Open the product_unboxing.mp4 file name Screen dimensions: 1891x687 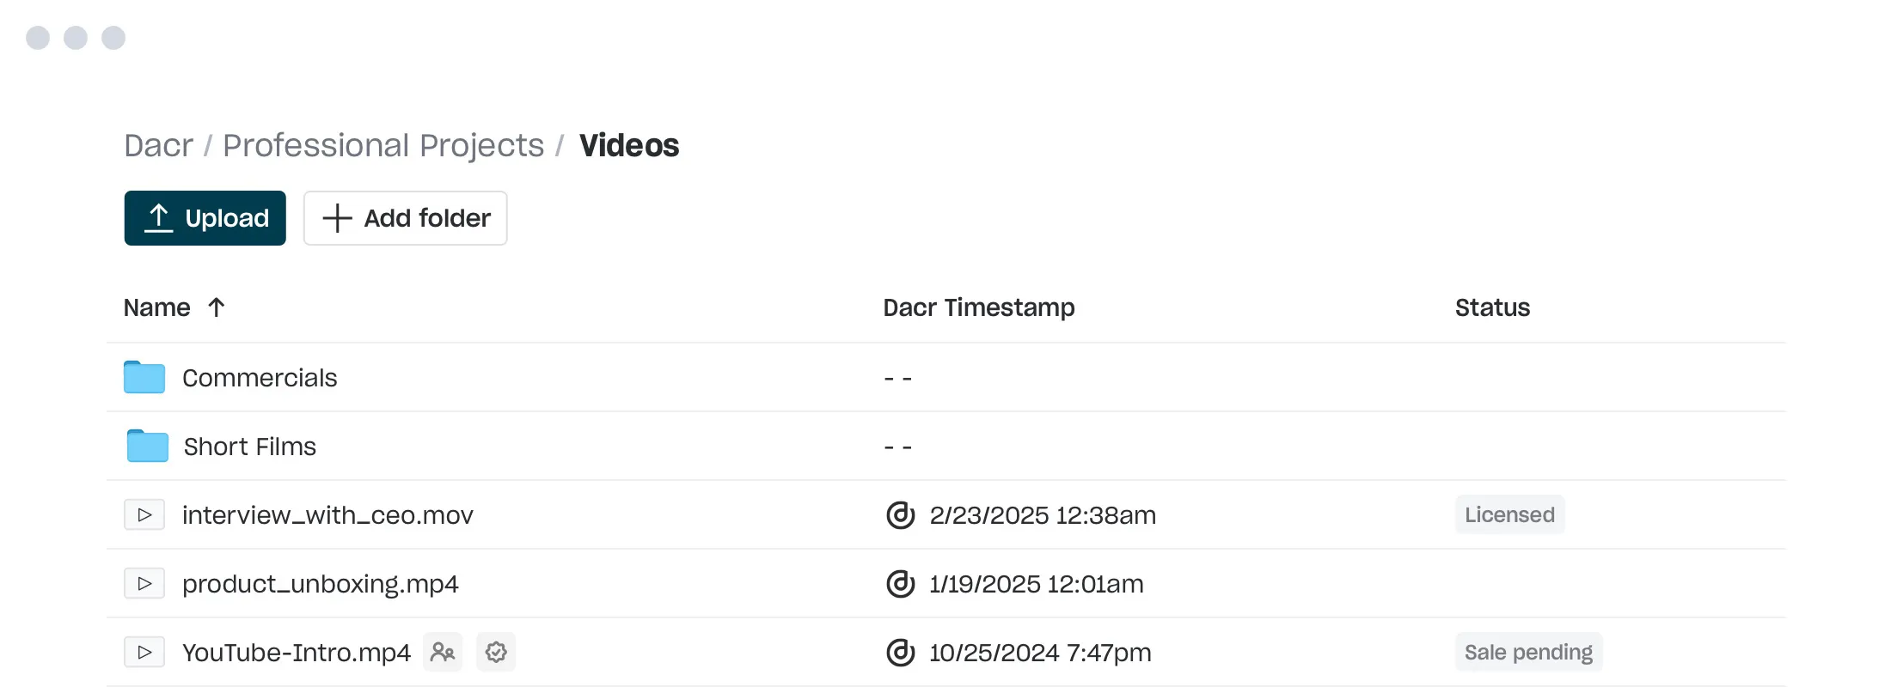pyautogui.click(x=321, y=584)
